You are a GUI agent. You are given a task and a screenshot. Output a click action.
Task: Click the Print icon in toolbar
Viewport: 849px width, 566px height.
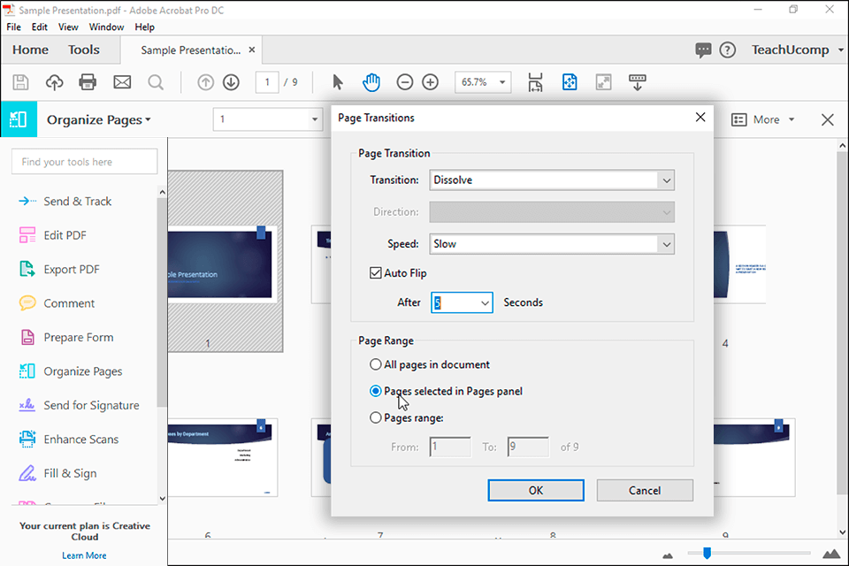(x=88, y=82)
